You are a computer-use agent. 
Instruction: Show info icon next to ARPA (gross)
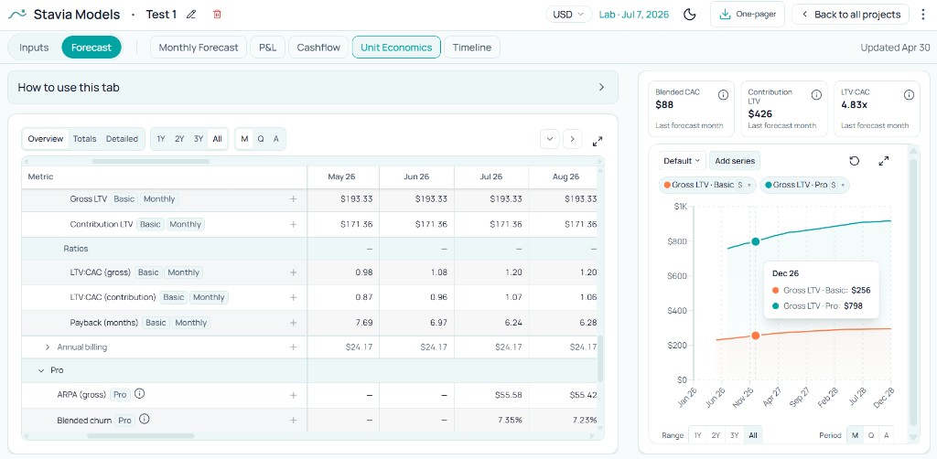point(139,394)
